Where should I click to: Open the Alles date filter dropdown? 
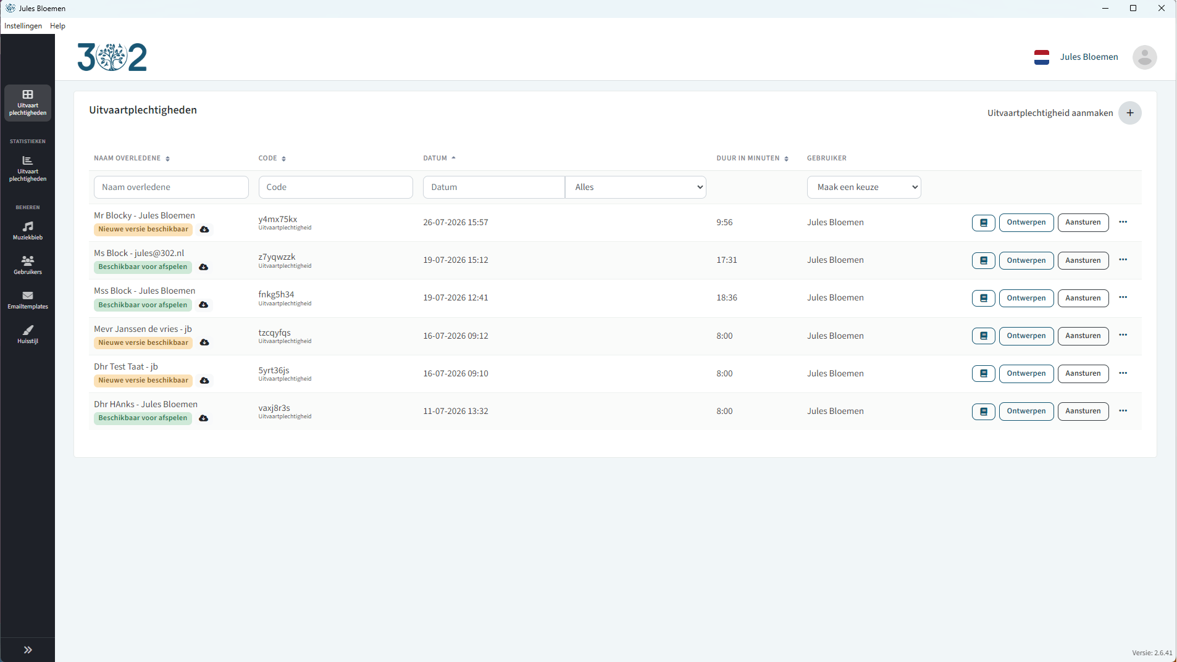coord(636,188)
